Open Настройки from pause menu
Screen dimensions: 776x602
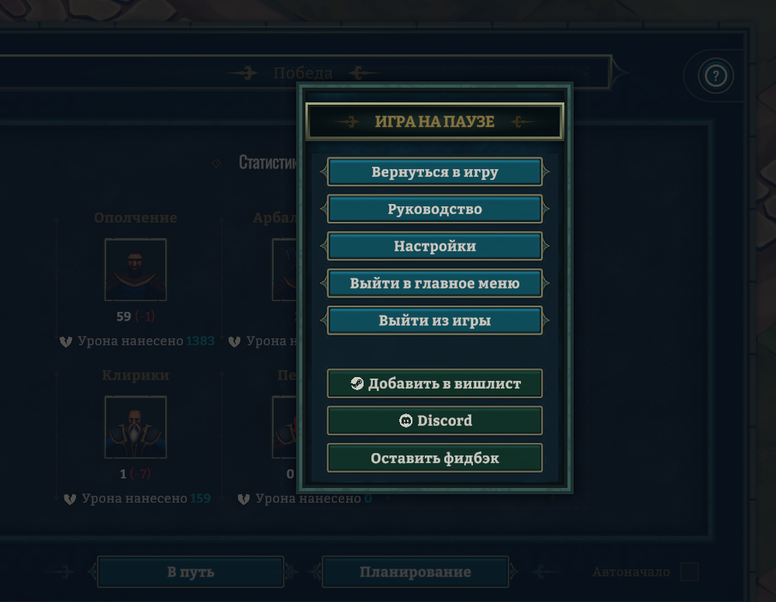point(435,246)
